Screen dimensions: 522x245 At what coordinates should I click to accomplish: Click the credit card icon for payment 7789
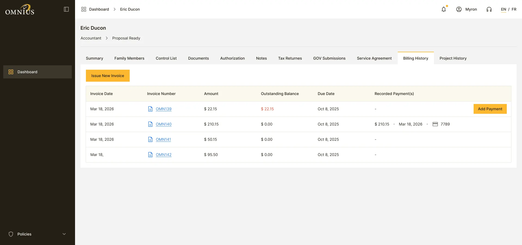435,124
